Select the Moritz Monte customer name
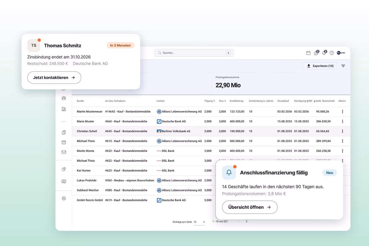The height and width of the screenshot is (246, 369). click(x=85, y=151)
